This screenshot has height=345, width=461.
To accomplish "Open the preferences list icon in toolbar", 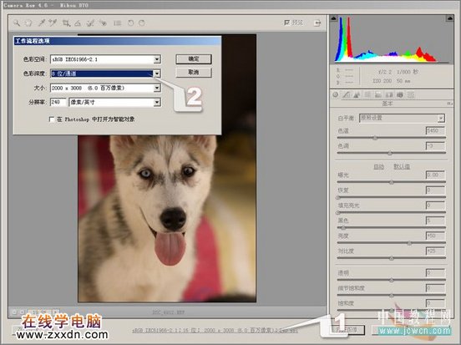I will pyautogui.click(x=118, y=23).
